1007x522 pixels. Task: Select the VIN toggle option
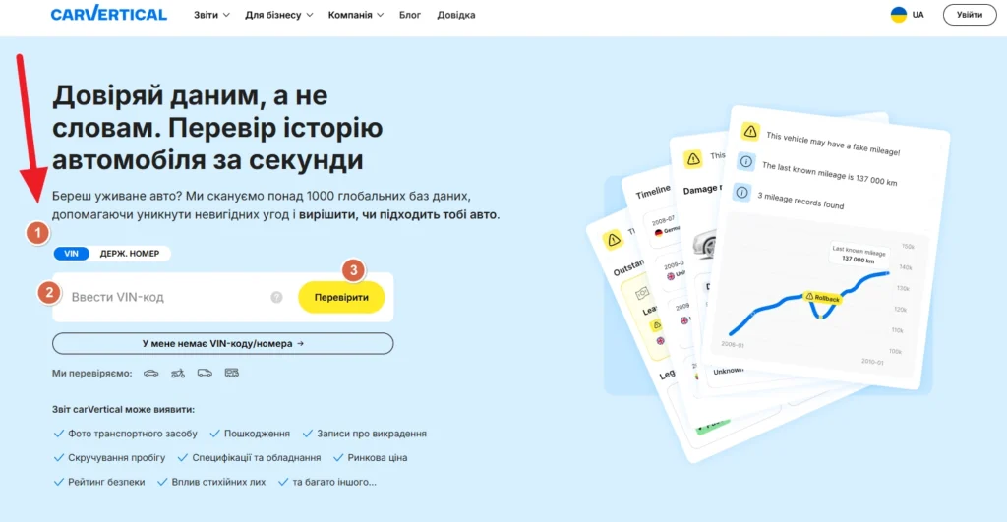(x=71, y=254)
